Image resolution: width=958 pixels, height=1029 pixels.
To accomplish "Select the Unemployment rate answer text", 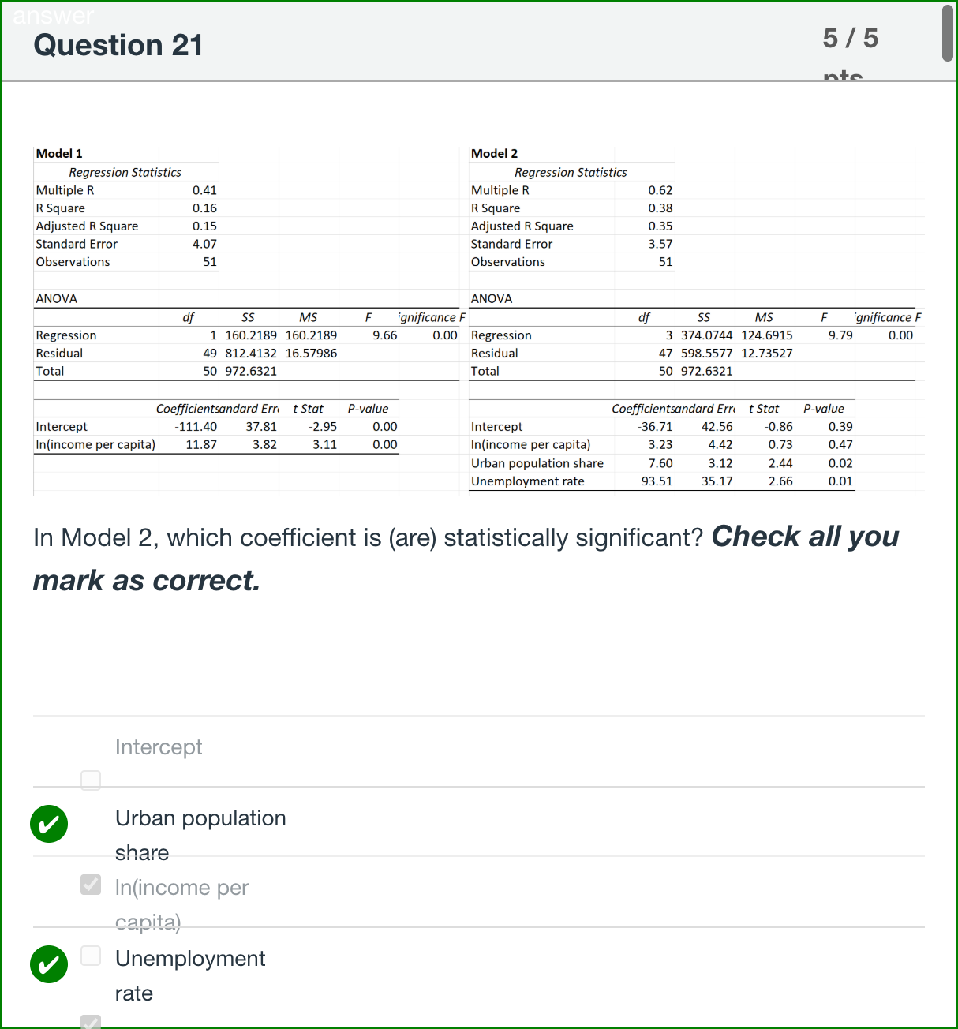I will click(x=190, y=975).
